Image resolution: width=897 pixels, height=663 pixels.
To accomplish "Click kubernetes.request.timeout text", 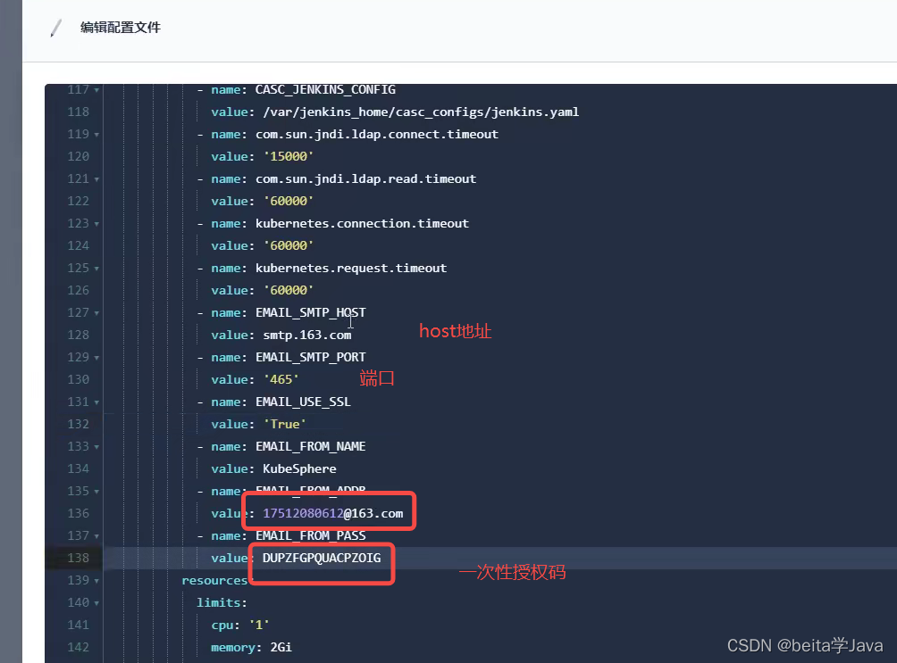I will pyautogui.click(x=351, y=268).
